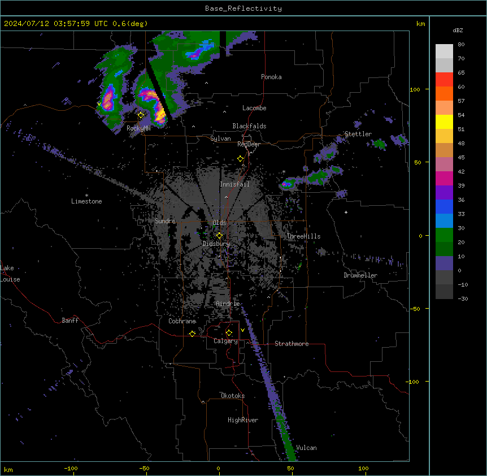Click the -50 tick label on right y-axis
The height and width of the screenshot is (476, 487).
point(415,309)
